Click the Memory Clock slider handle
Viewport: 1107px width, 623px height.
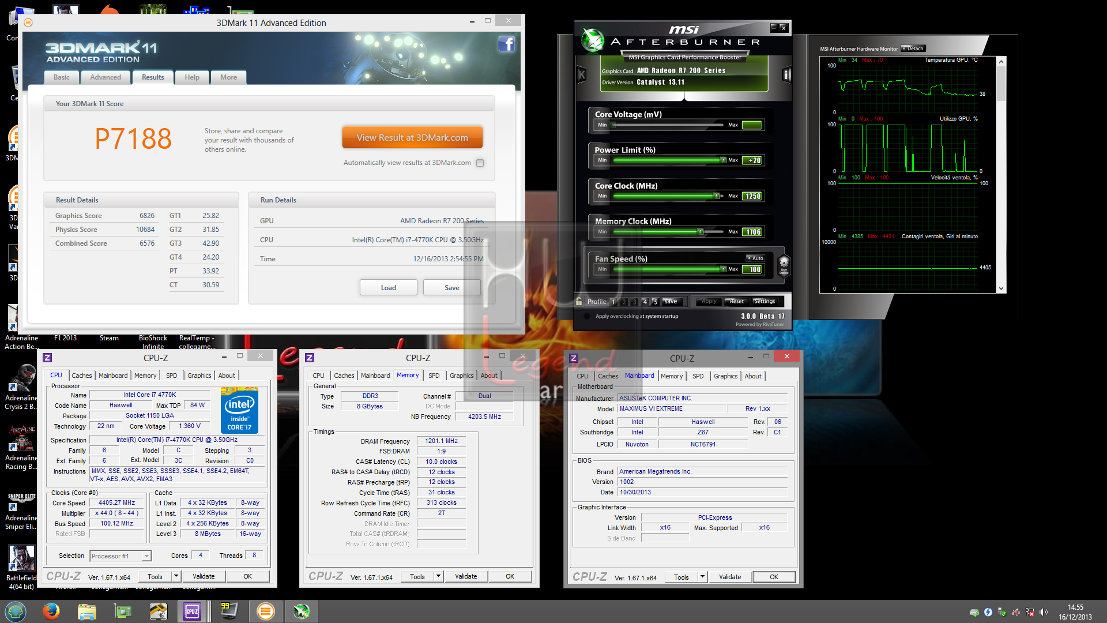[x=701, y=232]
